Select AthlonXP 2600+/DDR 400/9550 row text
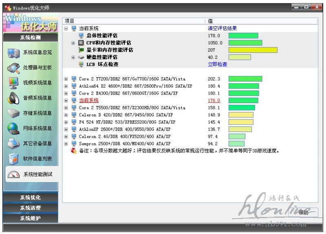Viewport: 326px width, 234px height. coord(125,129)
